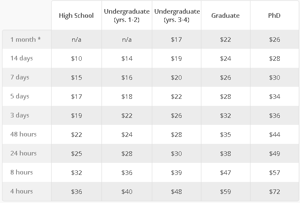Choose $72 PhD 4 hours price
The height and width of the screenshot is (203, 300).
[x=274, y=192]
